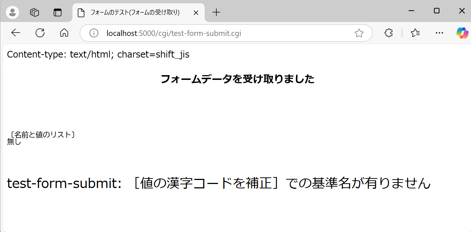
Task: Click the Content-type: text/html line
Action: coord(98,55)
